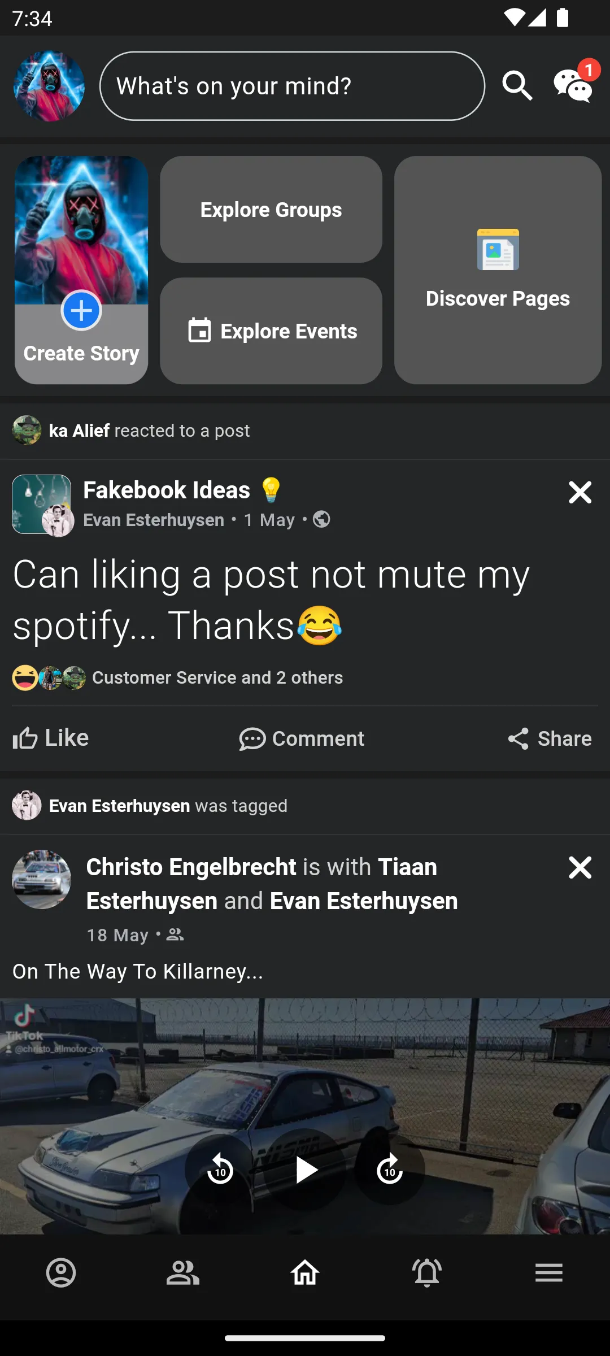Dismiss the Fakebook Ideas post

pyautogui.click(x=580, y=493)
